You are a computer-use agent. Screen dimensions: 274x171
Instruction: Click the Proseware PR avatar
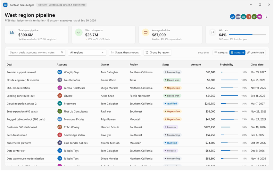click(60, 104)
